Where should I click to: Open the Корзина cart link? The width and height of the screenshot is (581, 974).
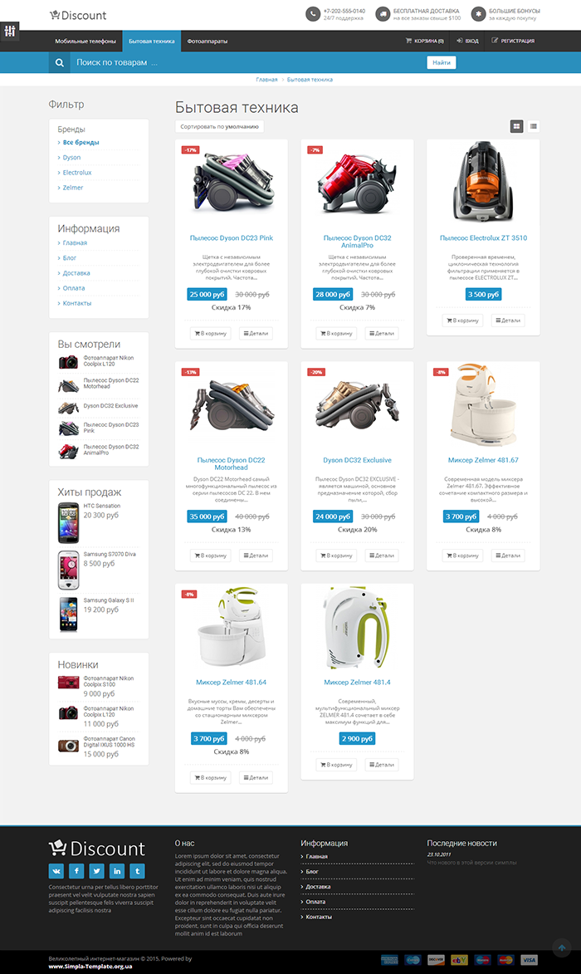[x=425, y=41]
